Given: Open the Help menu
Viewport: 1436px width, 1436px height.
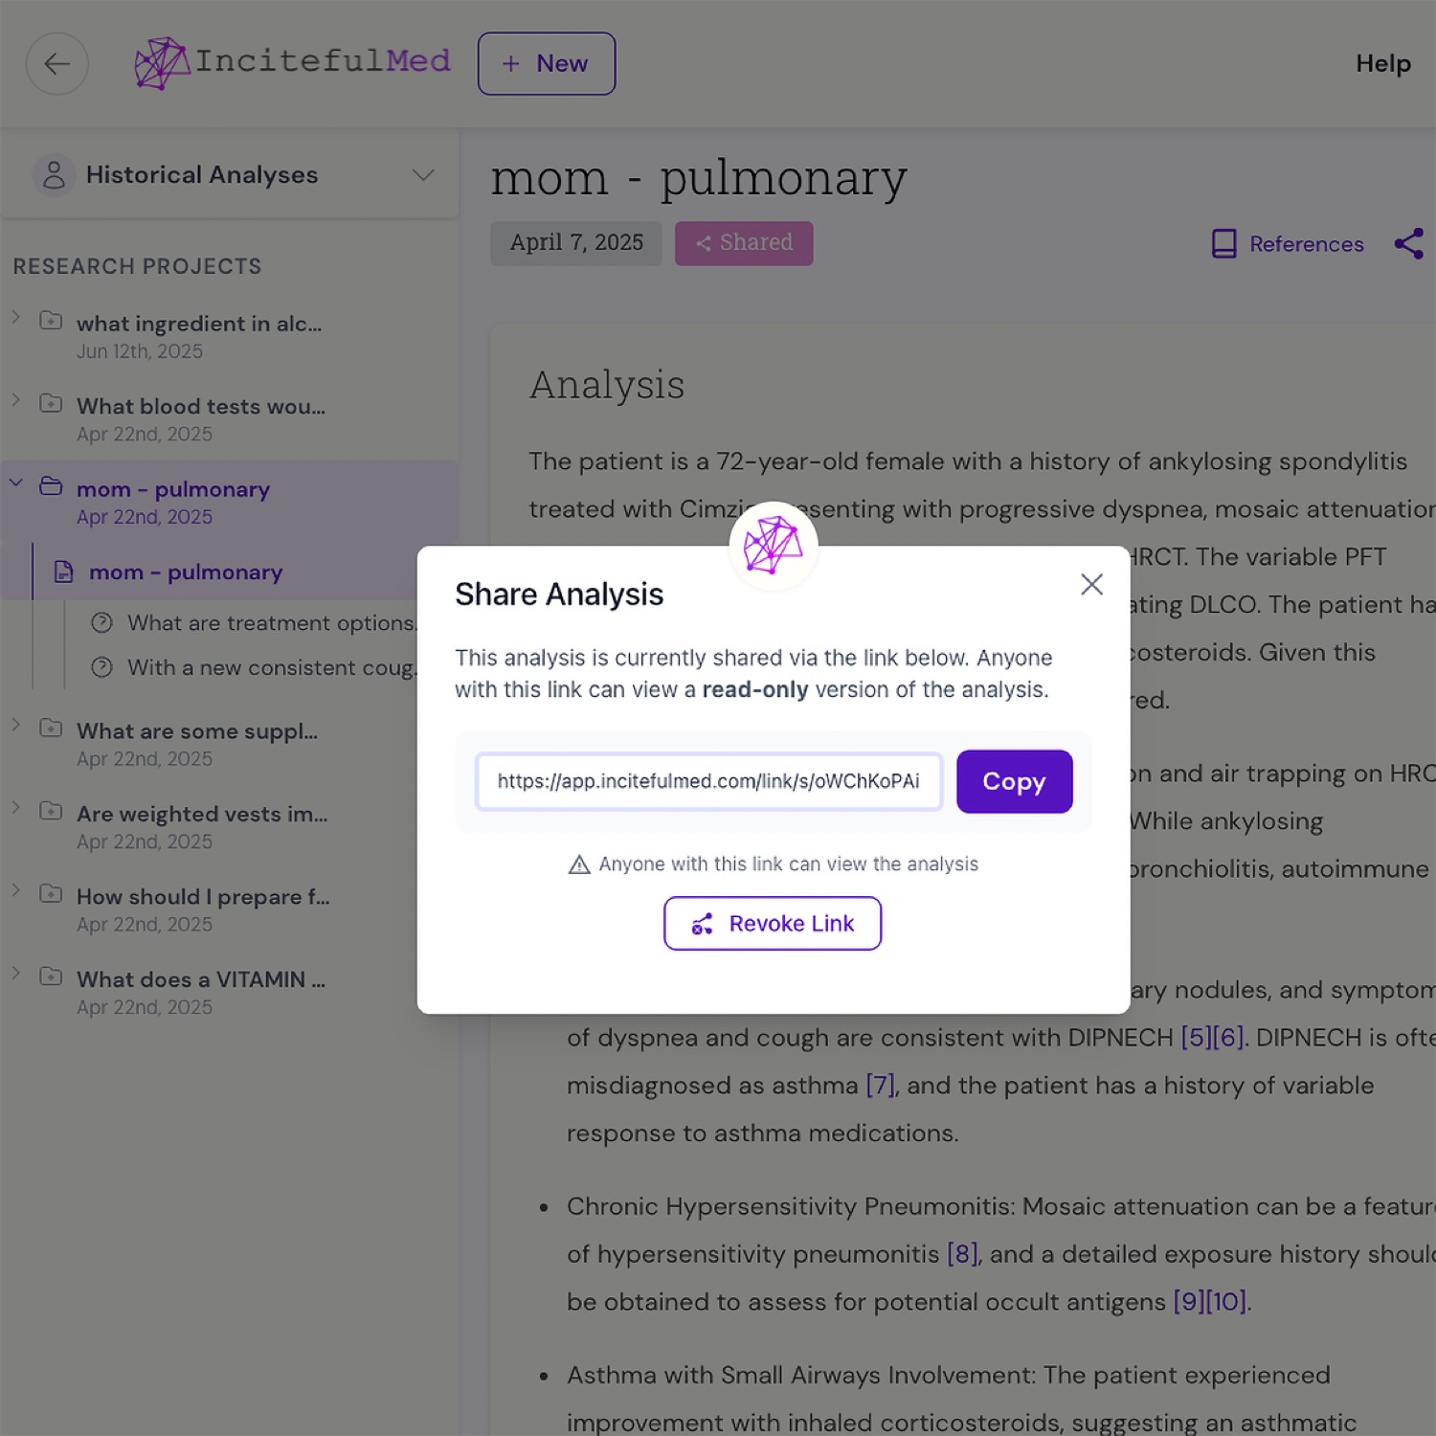Looking at the screenshot, I should (1382, 63).
